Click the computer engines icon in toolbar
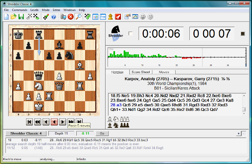This screenshot has width=252, height=164. click(x=63, y=17)
